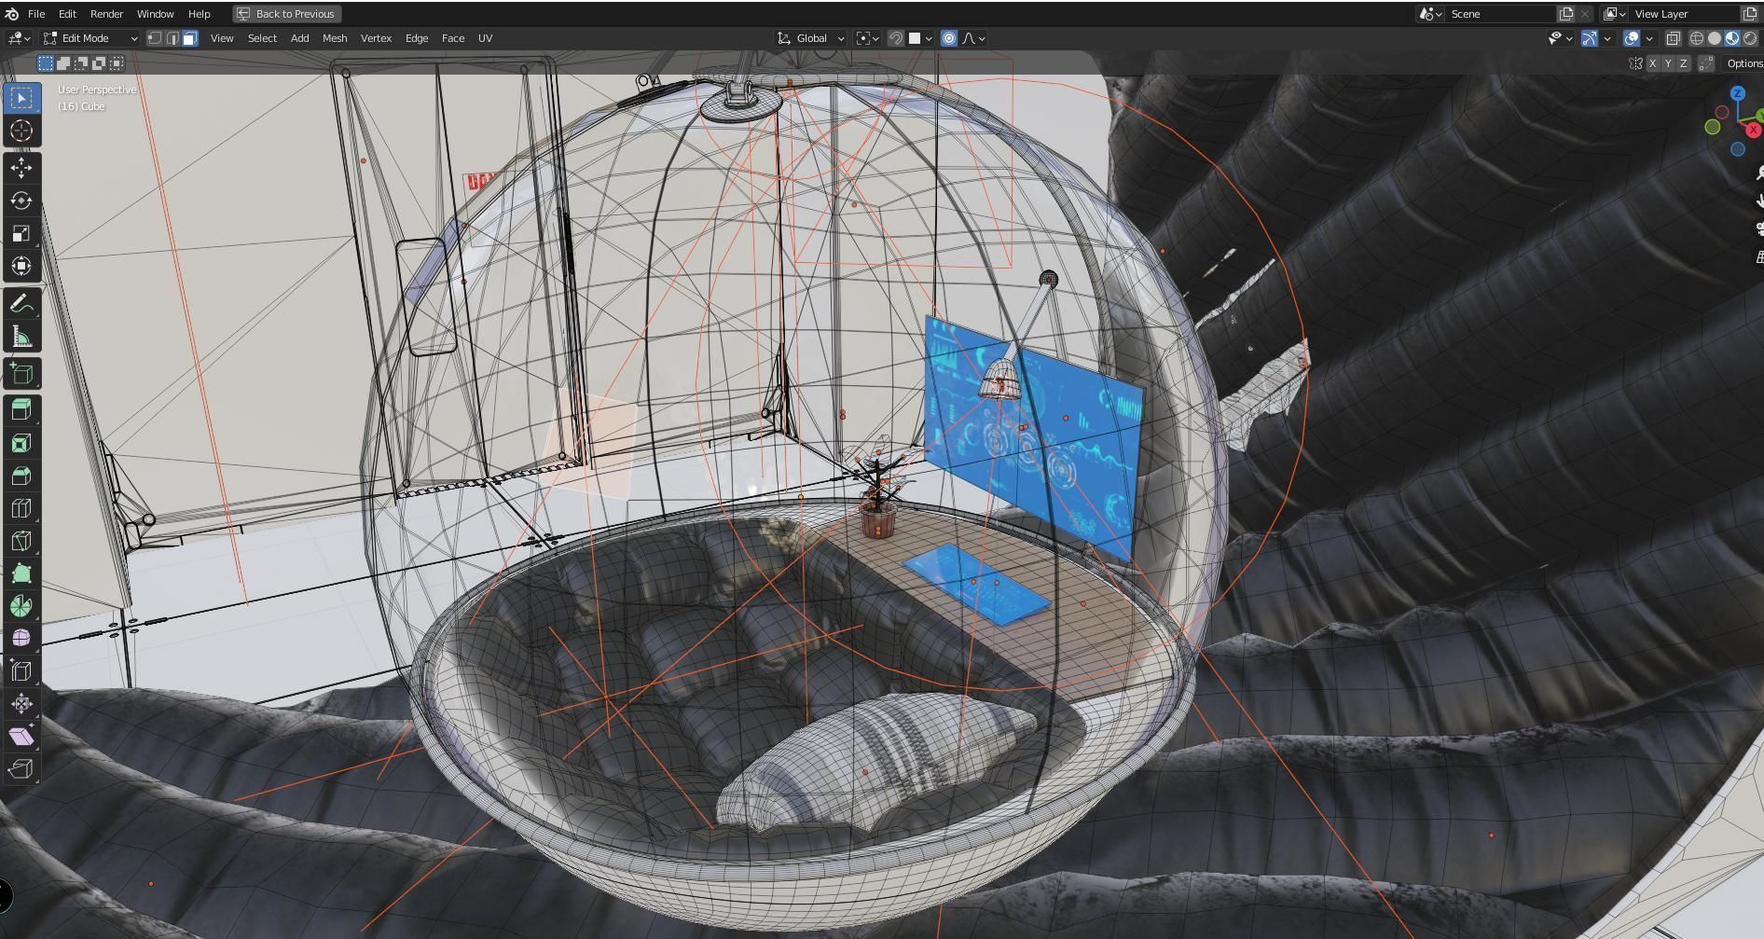Expand the overlays options dropdown
Image resolution: width=1764 pixels, height=939 pixels.
1648,38
